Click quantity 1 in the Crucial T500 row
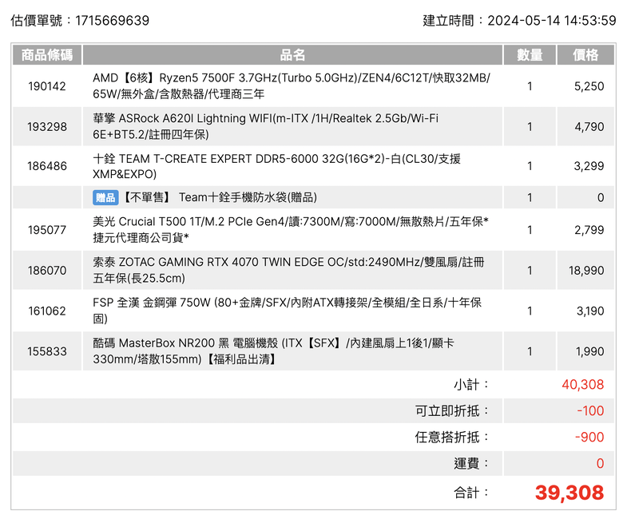 coord(530,230)
